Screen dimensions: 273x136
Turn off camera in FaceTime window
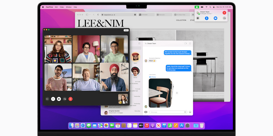pos(59,99)
